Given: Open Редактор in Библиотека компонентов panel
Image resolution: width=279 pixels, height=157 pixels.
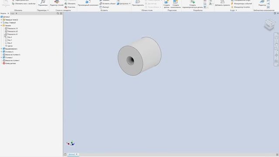Looking at the screenshot, I should point(262,3).
